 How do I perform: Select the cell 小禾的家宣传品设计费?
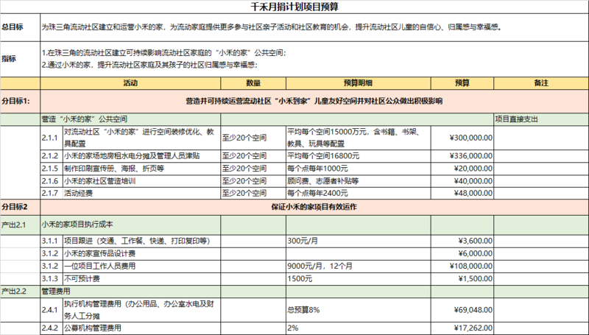(141, 253)
